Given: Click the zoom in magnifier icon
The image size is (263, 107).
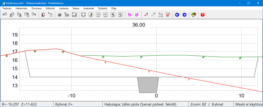Looking at the screenshot, I should 113,15.
